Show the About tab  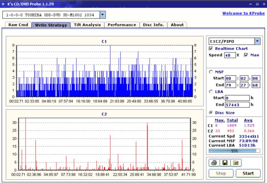pos(177,25)
